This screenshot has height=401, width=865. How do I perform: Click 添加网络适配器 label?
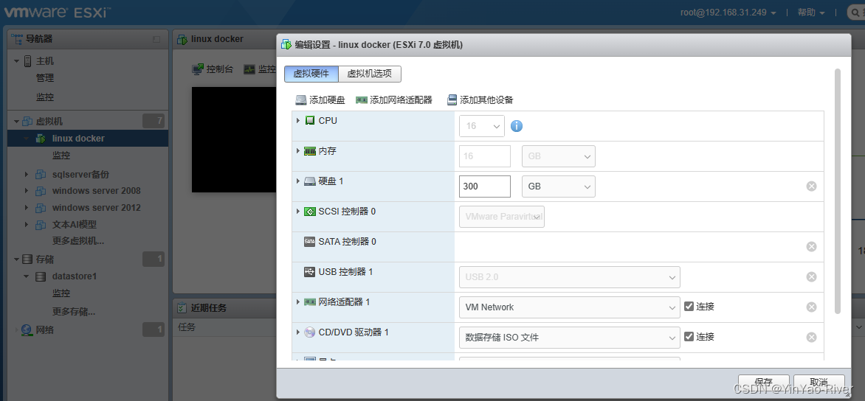coord(401,100)
